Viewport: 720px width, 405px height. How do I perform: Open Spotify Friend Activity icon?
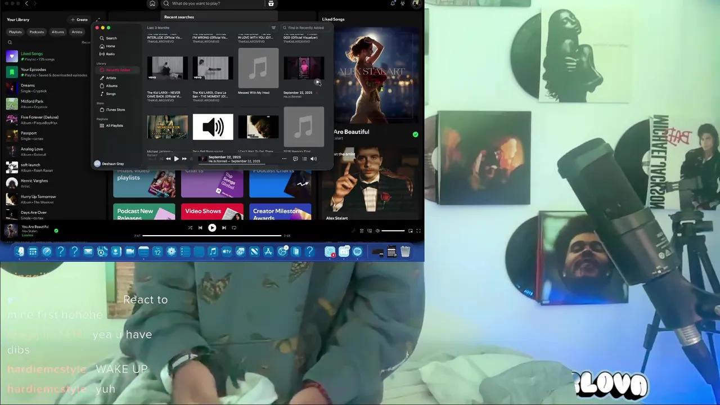point(403,3)
